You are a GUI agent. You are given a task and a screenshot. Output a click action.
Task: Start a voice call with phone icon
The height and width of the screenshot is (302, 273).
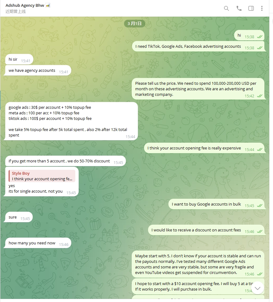pyautogui.click(x=239, y=8)
